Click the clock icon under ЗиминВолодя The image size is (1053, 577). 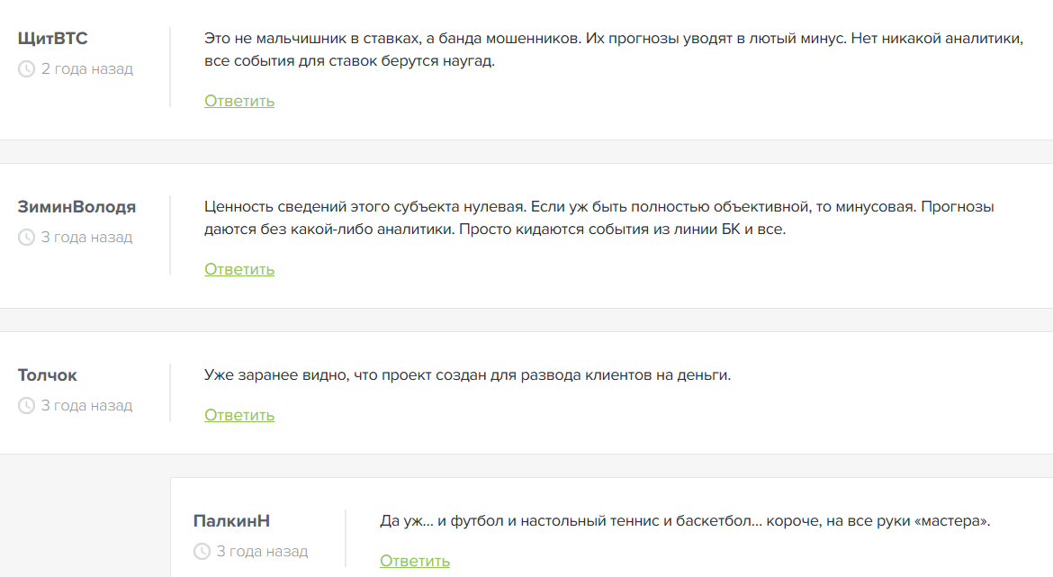tap(26, 238)
